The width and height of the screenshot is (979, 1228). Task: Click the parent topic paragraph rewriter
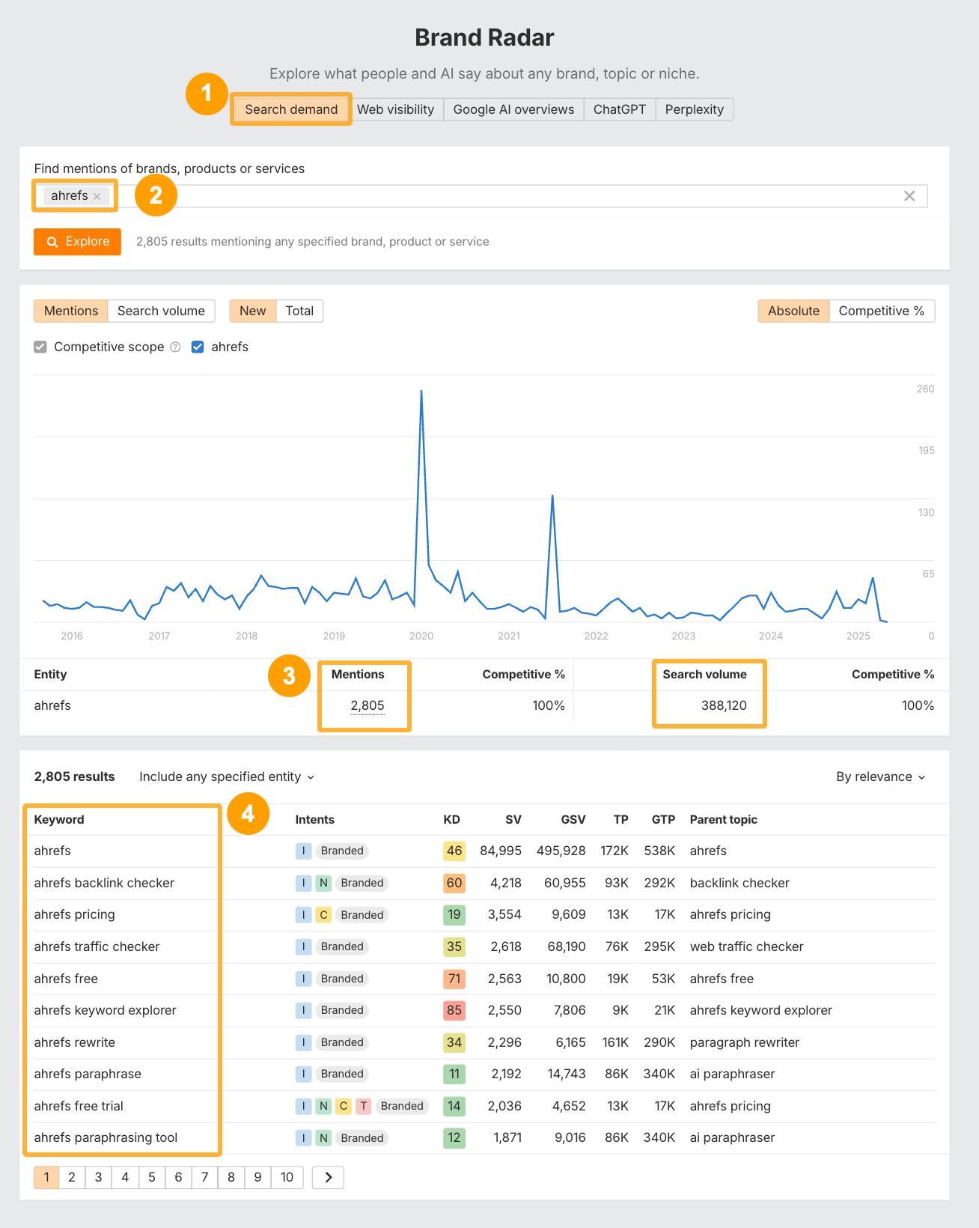[x=745, y=1042]
